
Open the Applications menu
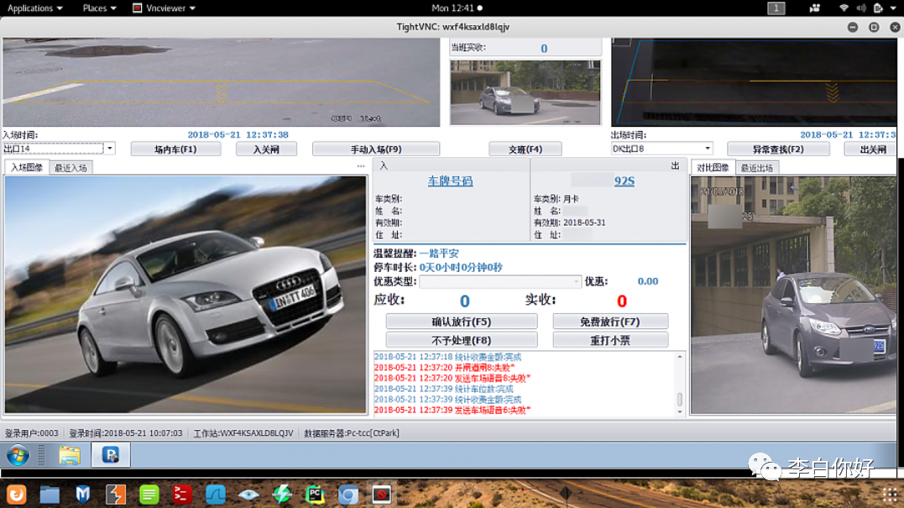coord(34,8)
